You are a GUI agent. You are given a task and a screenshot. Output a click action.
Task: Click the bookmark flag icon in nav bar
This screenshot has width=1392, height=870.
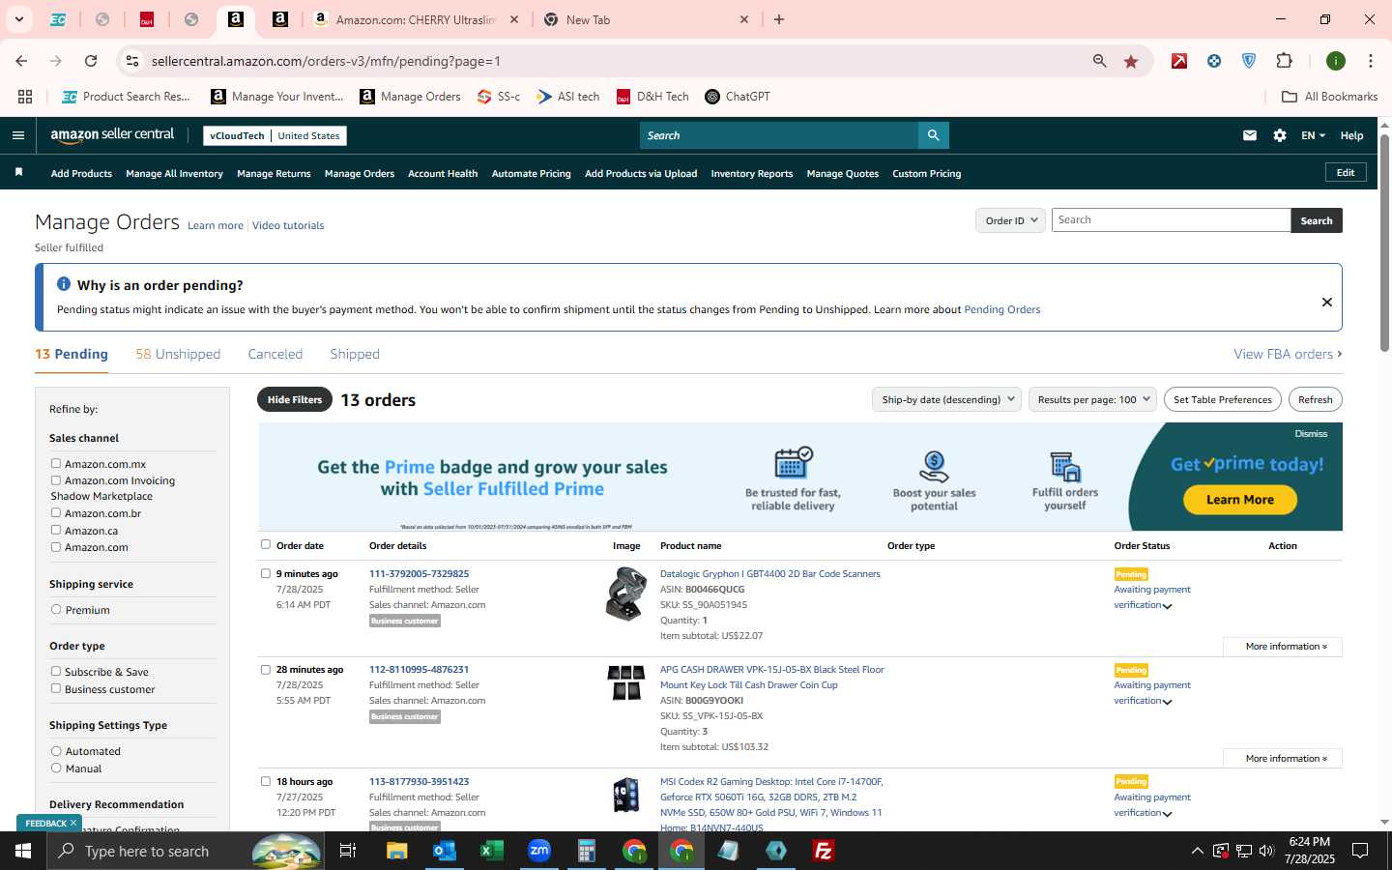pos(18,172)
